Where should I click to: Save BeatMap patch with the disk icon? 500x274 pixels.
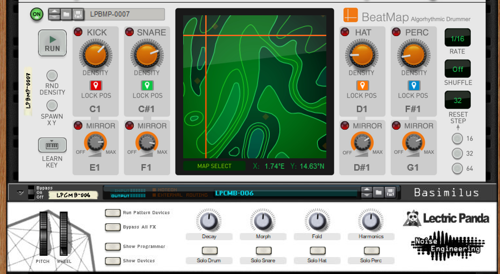coord(78,14)
